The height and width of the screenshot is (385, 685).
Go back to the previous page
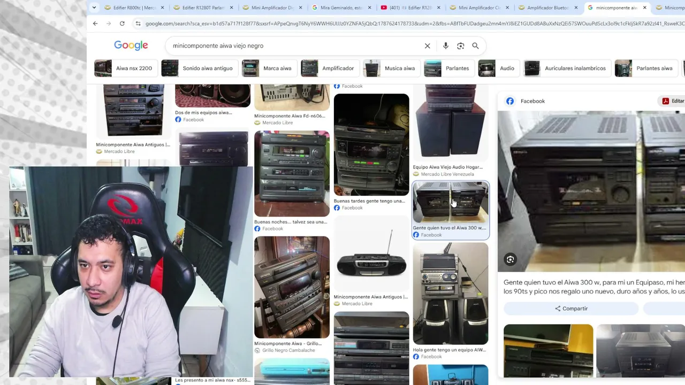[x=95, y=24]
